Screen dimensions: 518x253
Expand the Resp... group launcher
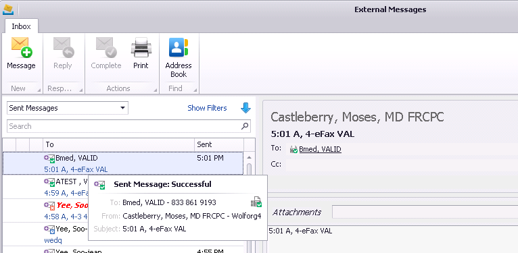[x=81, y=90]
